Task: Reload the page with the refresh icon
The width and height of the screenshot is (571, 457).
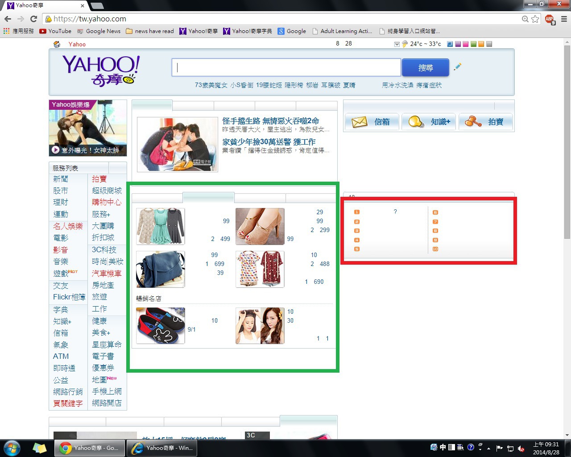Action: coord(33,19)
